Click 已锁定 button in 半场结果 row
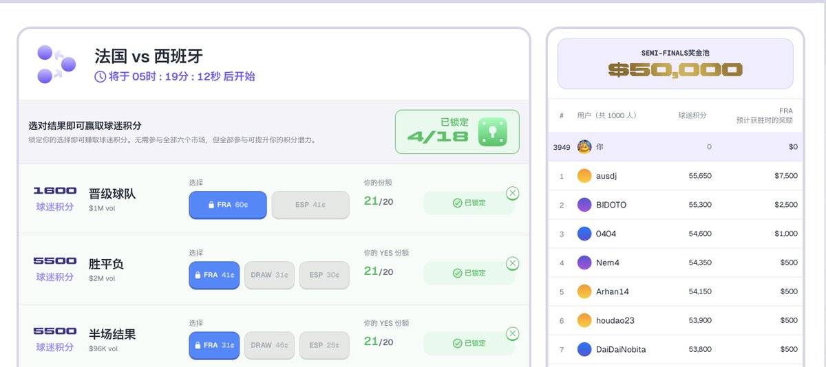The image size is (826, 367). coord(469,344)
